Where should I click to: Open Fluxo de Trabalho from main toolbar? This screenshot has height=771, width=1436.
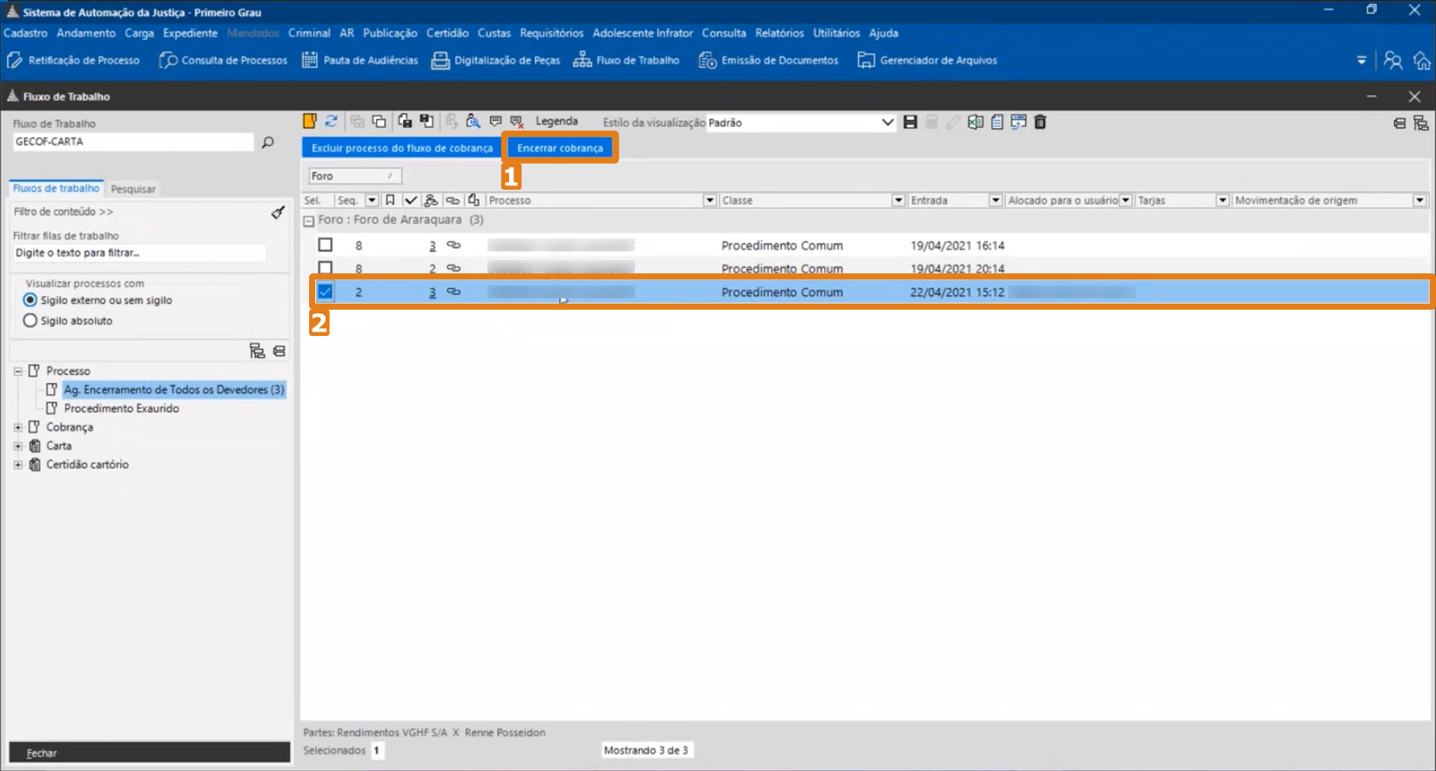627,60
